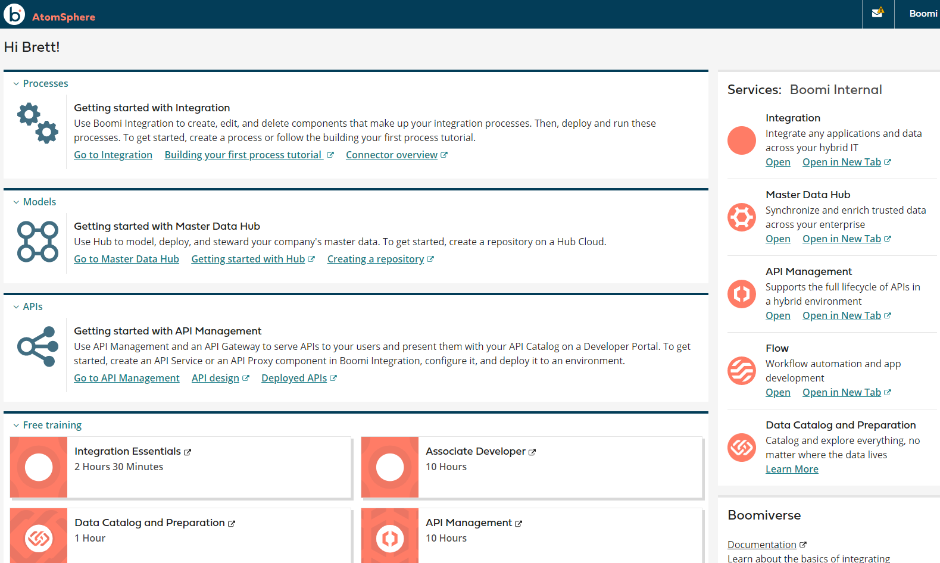Screen dimensions: 940x563
Task: Collapse the Processes section
Action: [16, 84]
